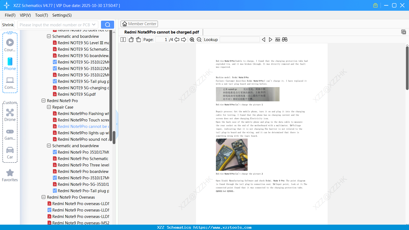Open the File(F) menu
The width and height of the screenshot is (409, 230).
[x=10, y=15]
